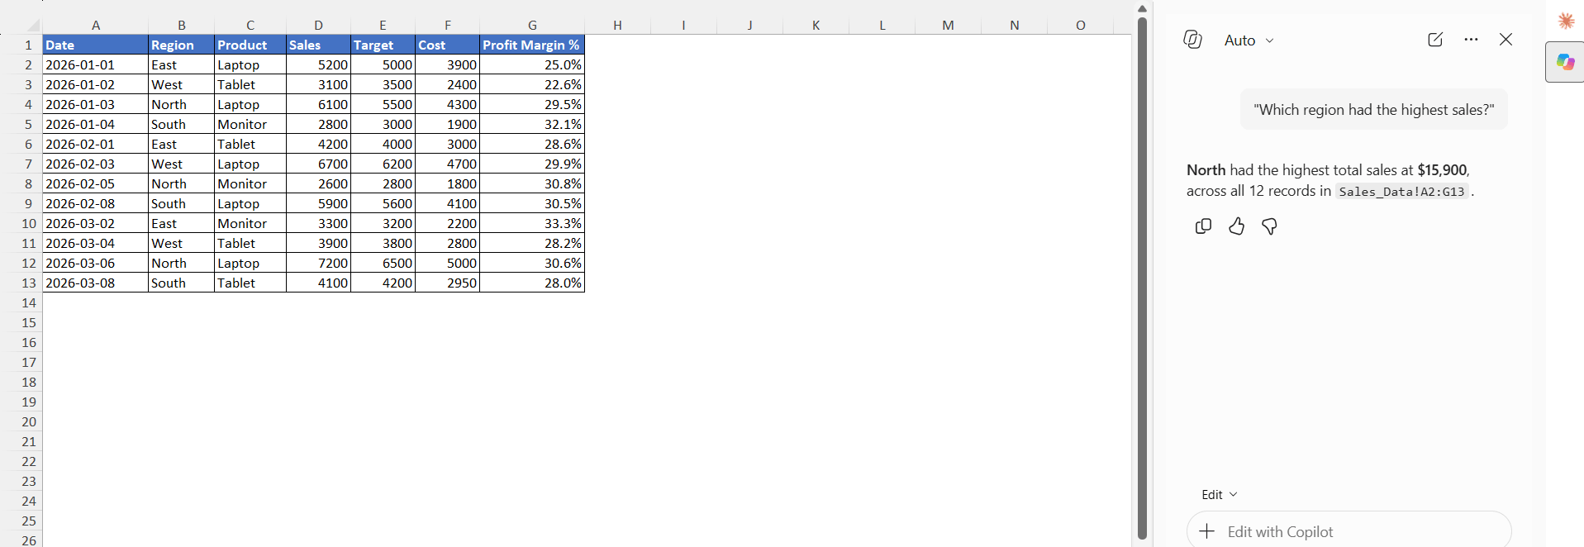Select row 20 header

click(28, 421)
